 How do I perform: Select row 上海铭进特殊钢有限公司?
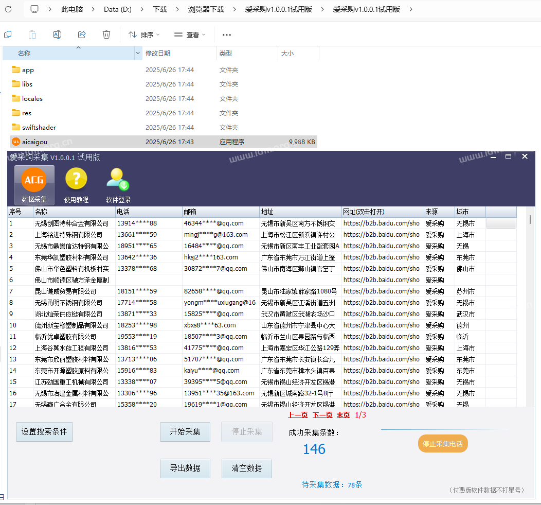tap(262, 235)
